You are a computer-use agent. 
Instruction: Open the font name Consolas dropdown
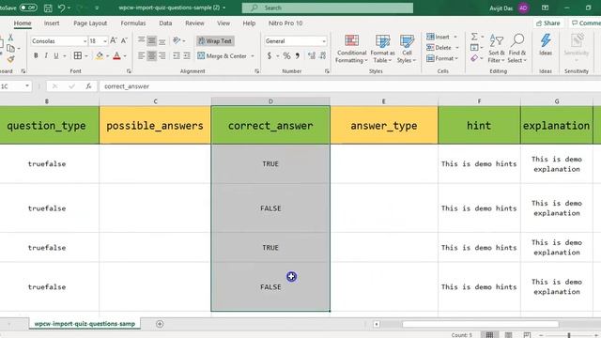[x=85, y=41]
